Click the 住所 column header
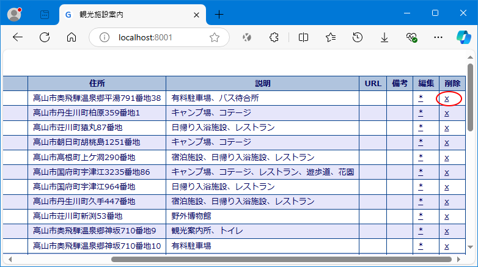The width and height of the screenshot is (478, 267). click(x=97, y=84)
